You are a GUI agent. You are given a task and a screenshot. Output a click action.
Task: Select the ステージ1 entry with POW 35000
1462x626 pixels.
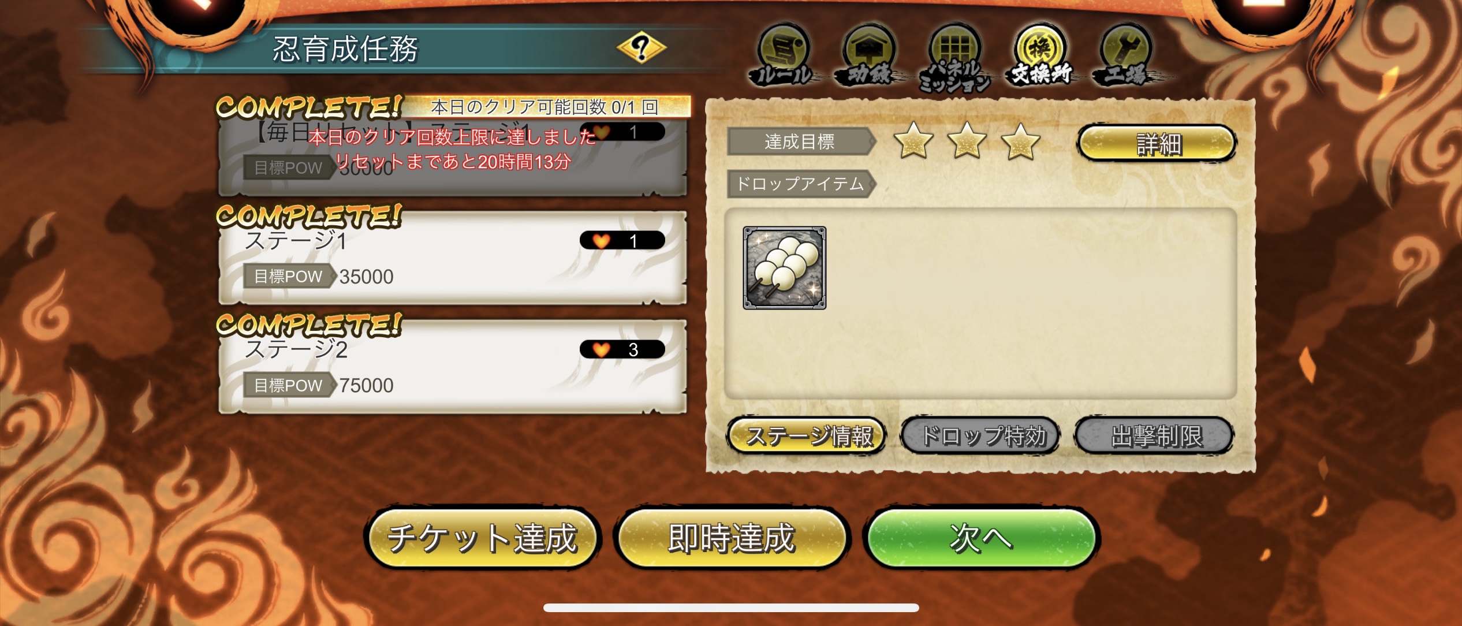coord(453,258)
